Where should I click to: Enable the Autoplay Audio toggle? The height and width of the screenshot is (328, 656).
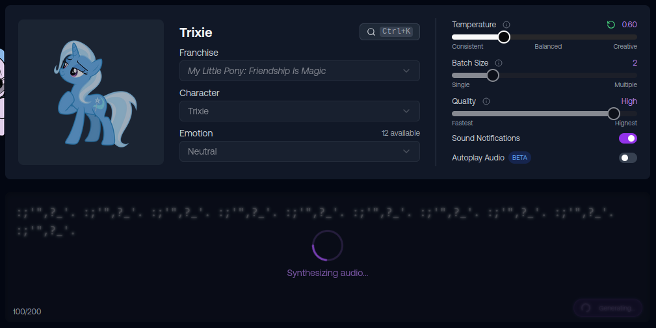point(628,158)
